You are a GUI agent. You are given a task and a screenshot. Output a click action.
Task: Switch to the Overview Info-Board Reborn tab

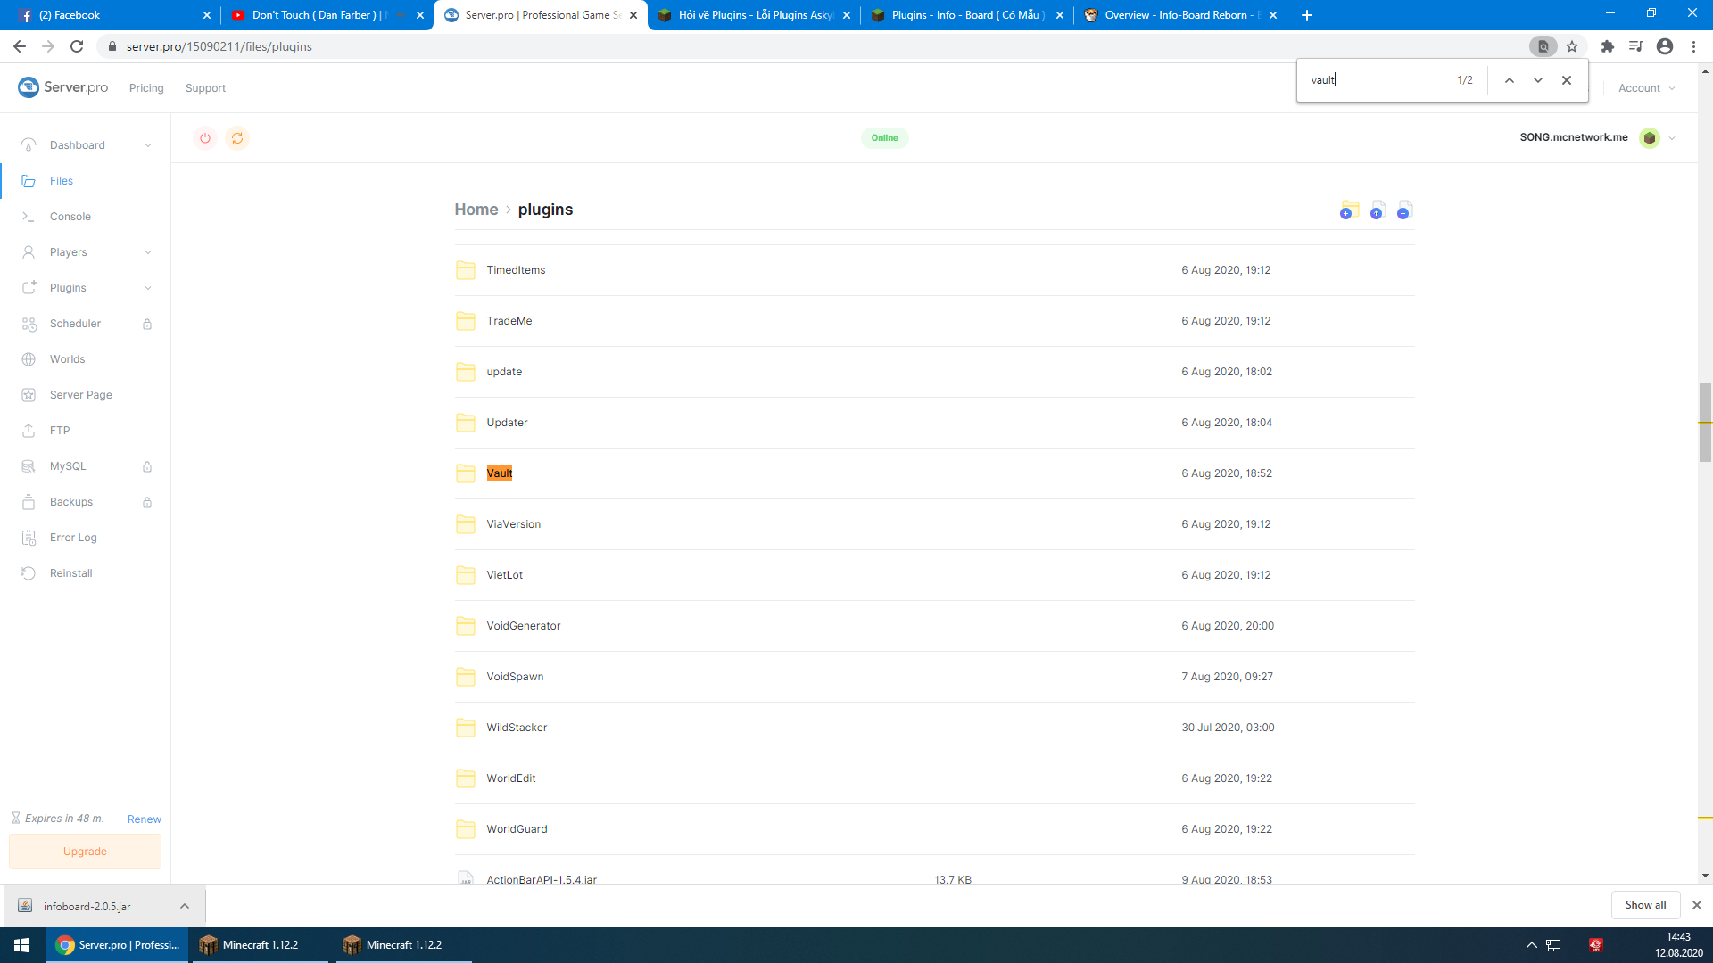pyautogui.click(x=1175, y=15)
